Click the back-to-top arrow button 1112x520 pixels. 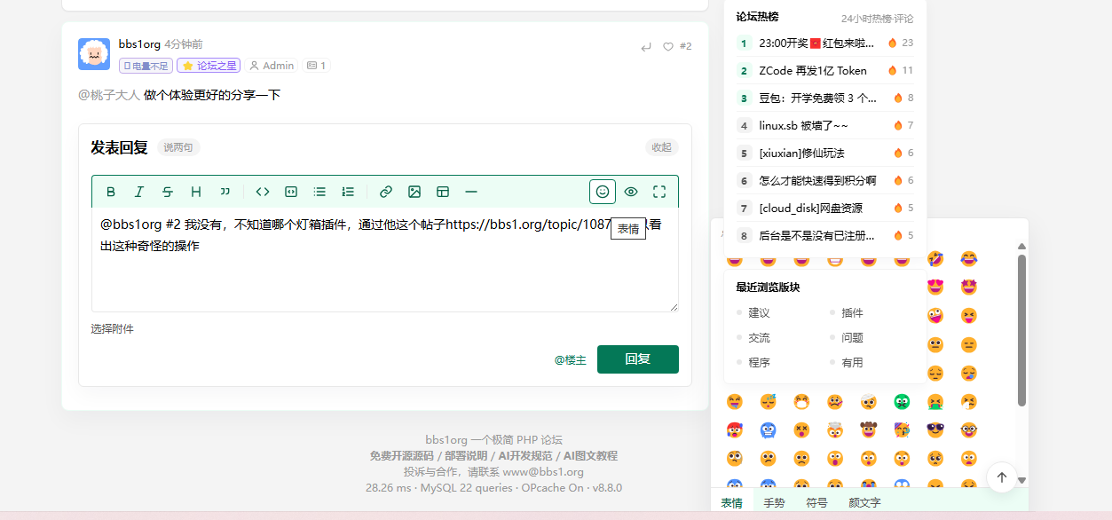(x=1002, y=477)
